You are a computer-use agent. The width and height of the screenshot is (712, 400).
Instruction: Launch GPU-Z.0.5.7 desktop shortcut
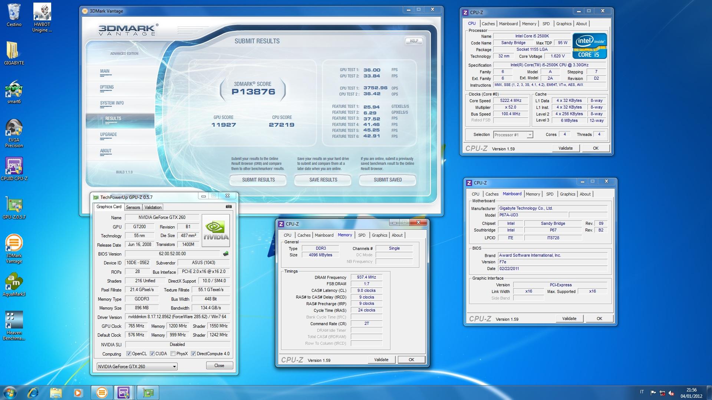[x=14, y=207]
